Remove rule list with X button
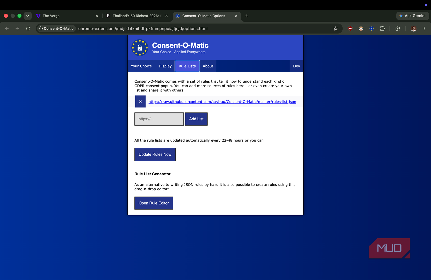The height and width of the screenshot is (280, 431). (140, 102)
